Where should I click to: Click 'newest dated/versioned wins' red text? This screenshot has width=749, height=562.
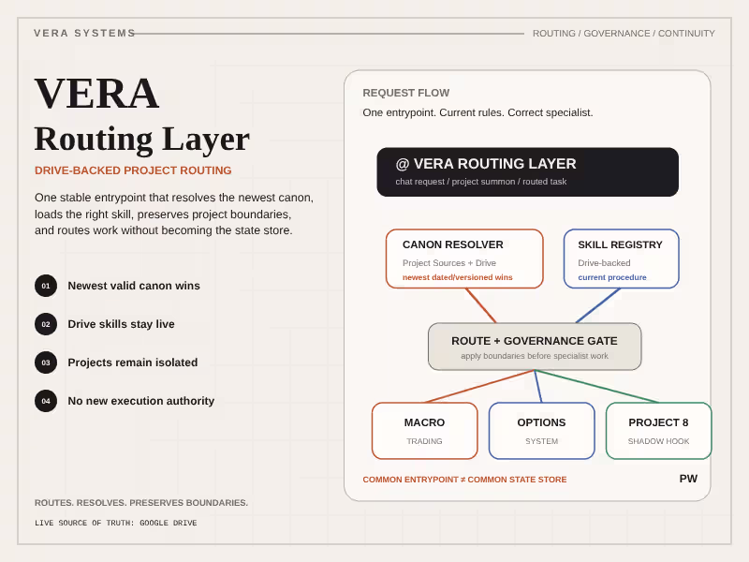(x=458, y=277)
